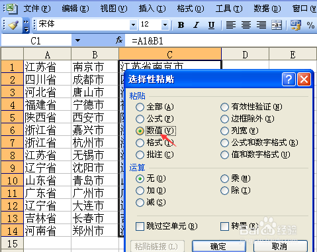The height and width of the screenshot is (252, 317).
Task: Click the Name Box showing C1
Action: 36,40
